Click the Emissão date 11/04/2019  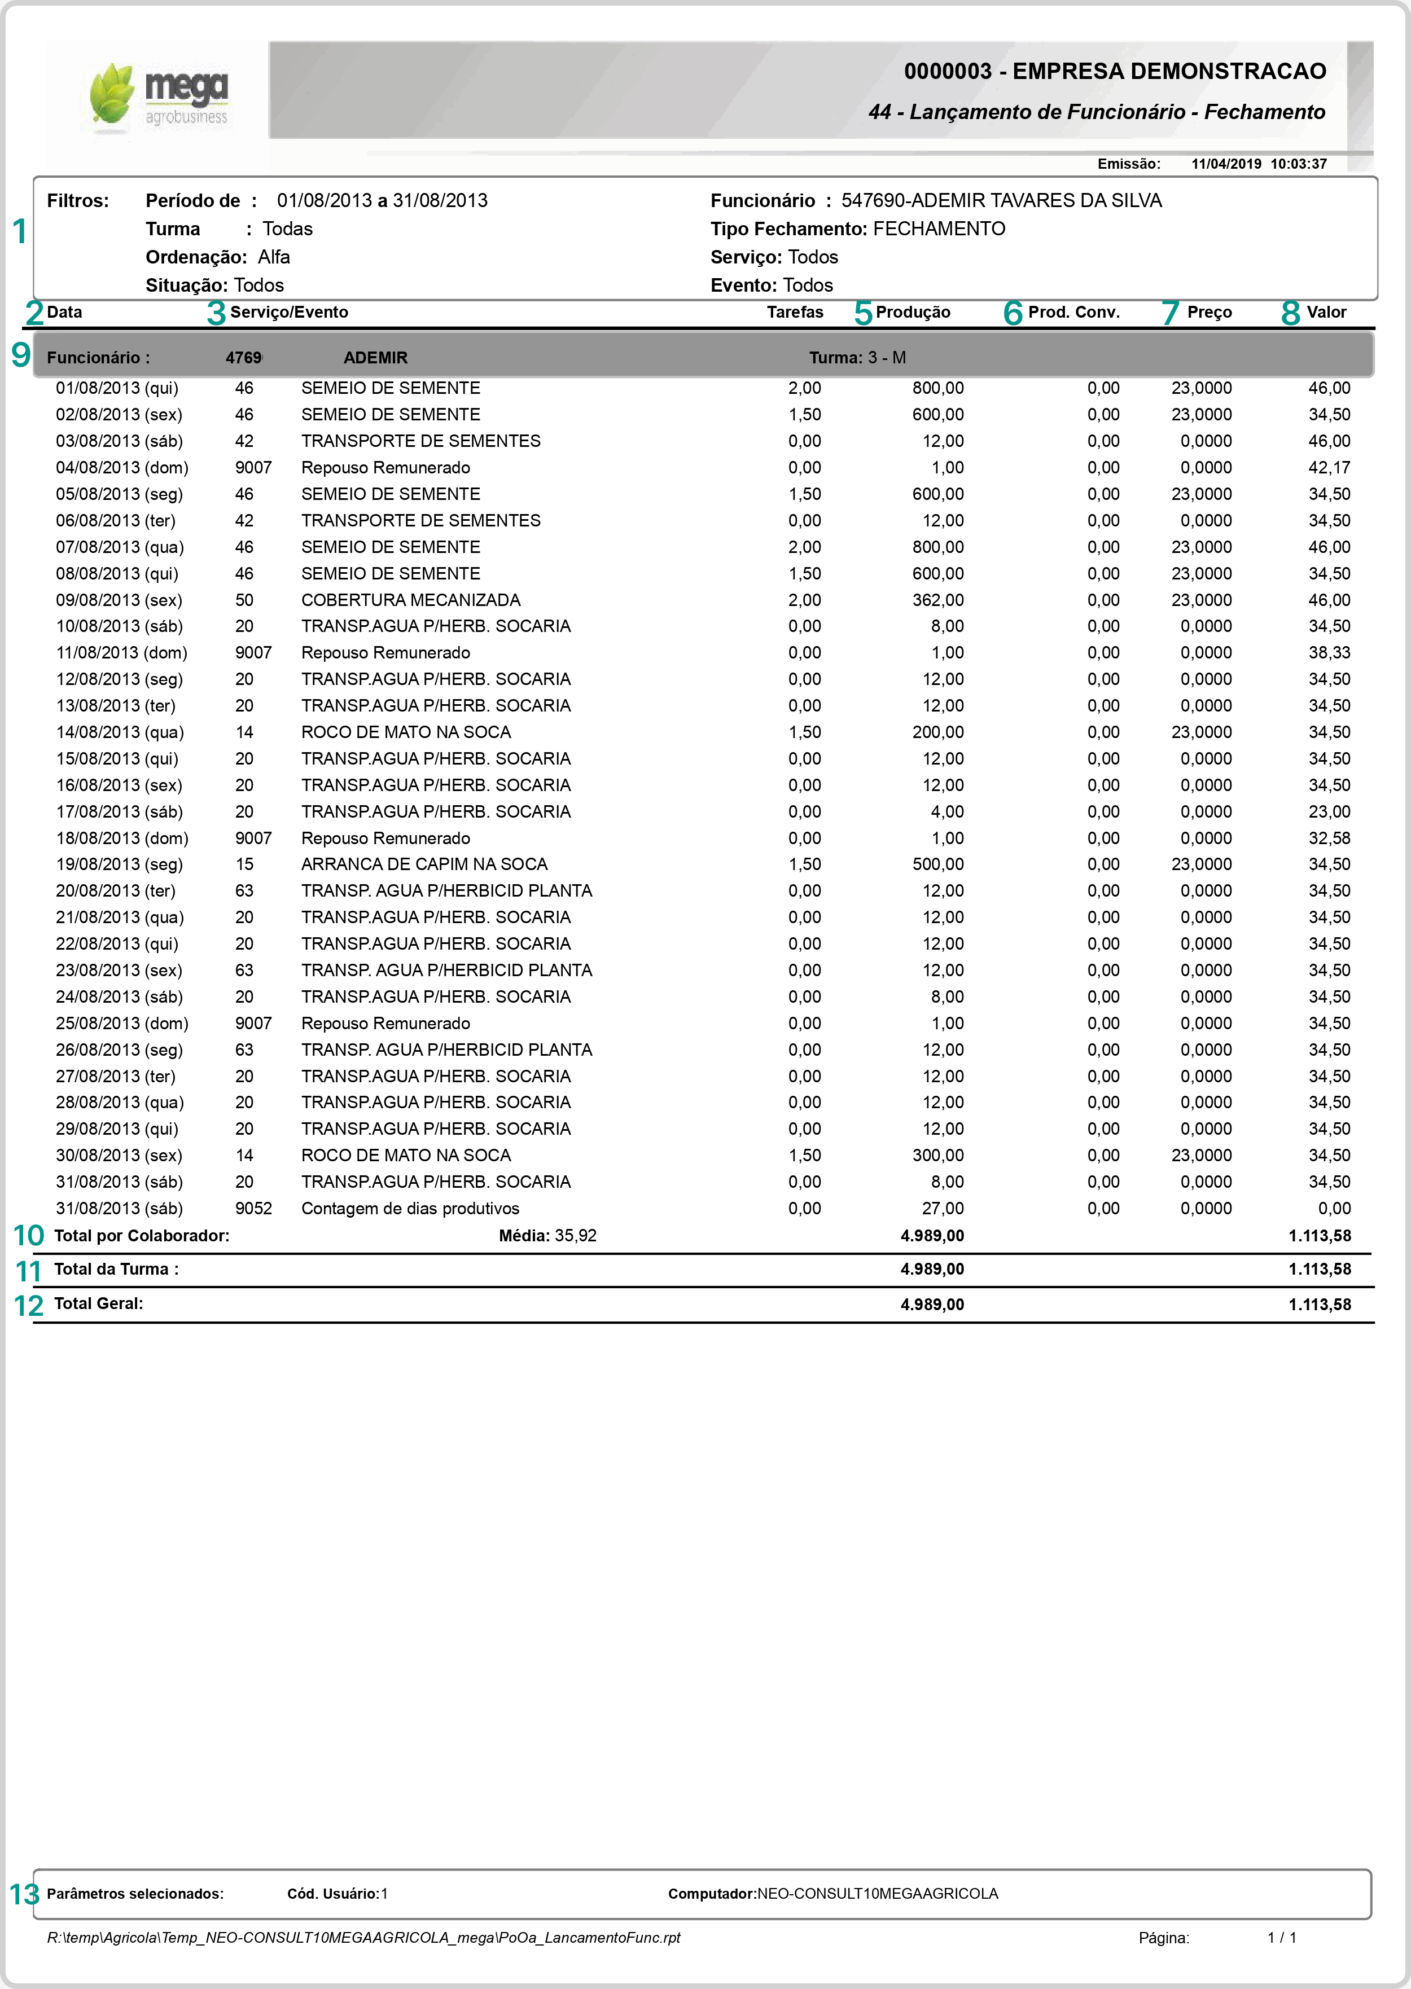pyautogui.click(x=1225, y=163)
